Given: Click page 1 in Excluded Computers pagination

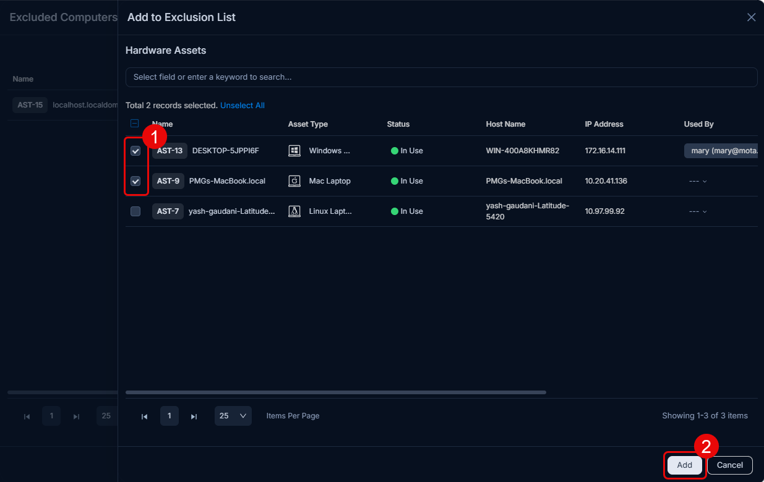Looking at the screenshot, I should pyautogui.click(x=51, y=416).
